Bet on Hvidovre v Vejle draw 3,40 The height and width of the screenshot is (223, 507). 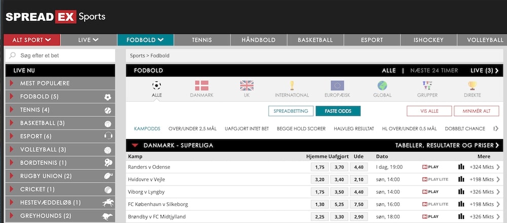pos(339,180)
